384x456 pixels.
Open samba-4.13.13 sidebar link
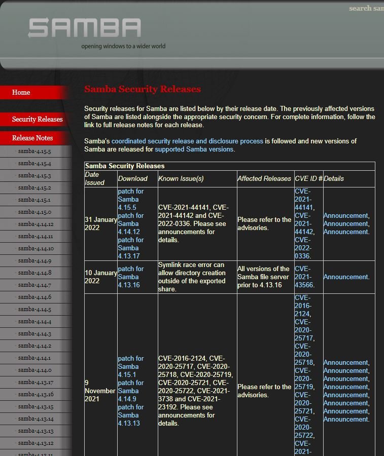[36, 431]
